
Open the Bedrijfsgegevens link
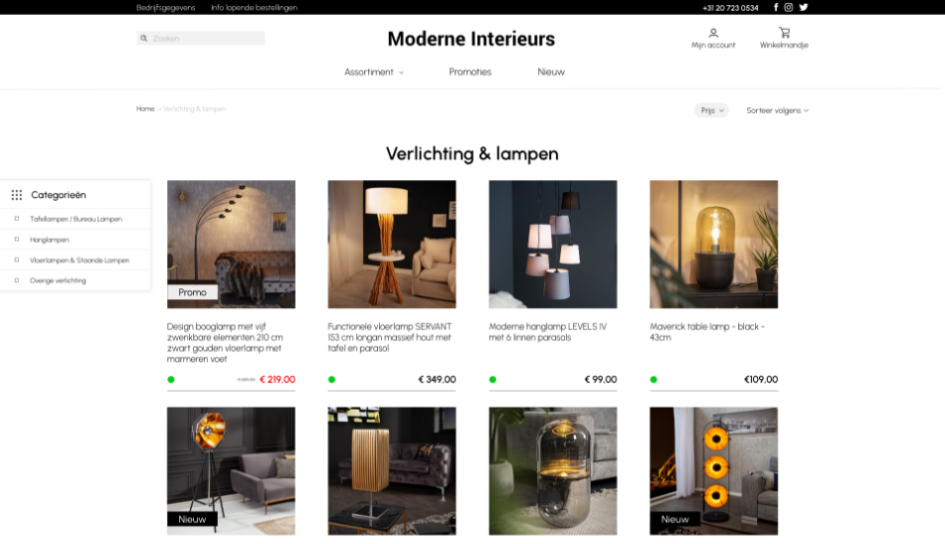tap(166, 8)
